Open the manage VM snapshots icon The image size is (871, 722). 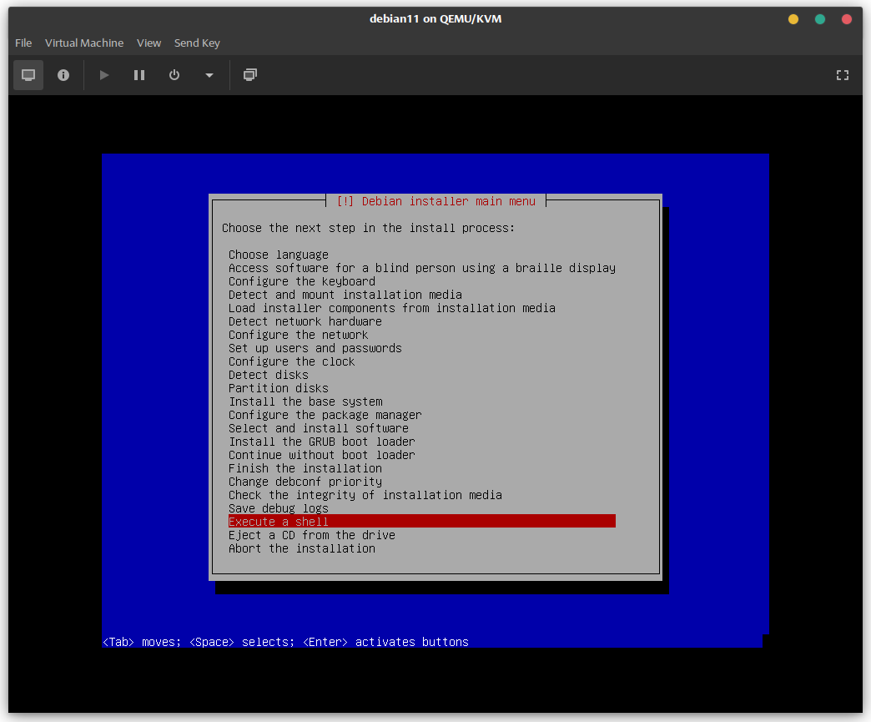pos(250,75)
